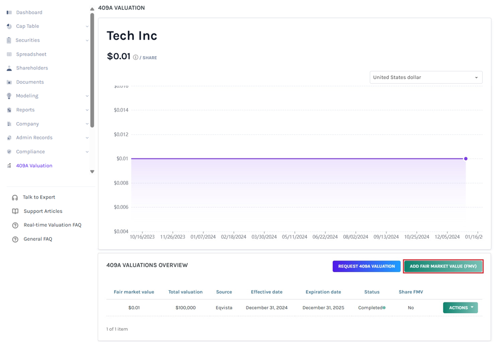494x344 pixels.
Task: Click the Securities clipboard icon
Action: pyautogui.click(x=9, y=41)
